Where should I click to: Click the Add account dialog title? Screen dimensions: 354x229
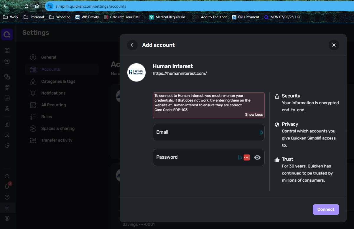click(x=159, y=45)
